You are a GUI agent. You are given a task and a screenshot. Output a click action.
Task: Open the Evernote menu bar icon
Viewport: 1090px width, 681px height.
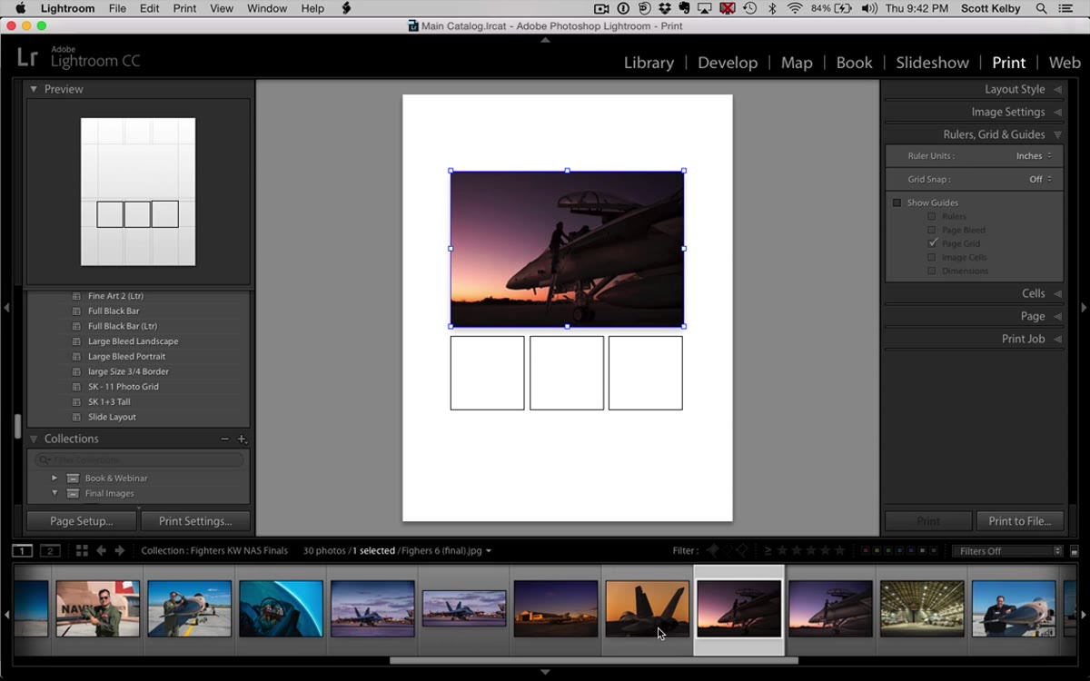pos(685,8)
